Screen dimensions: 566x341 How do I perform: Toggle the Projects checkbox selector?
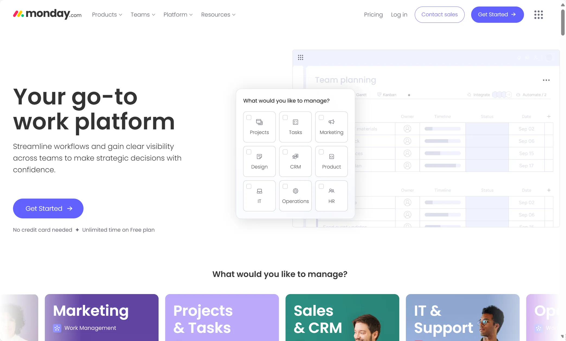click(x=249, y=117)
